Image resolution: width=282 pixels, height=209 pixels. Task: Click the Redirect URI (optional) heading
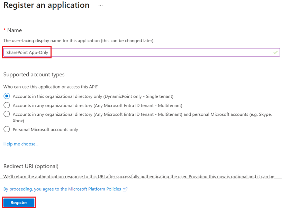(x=31, y=167)
